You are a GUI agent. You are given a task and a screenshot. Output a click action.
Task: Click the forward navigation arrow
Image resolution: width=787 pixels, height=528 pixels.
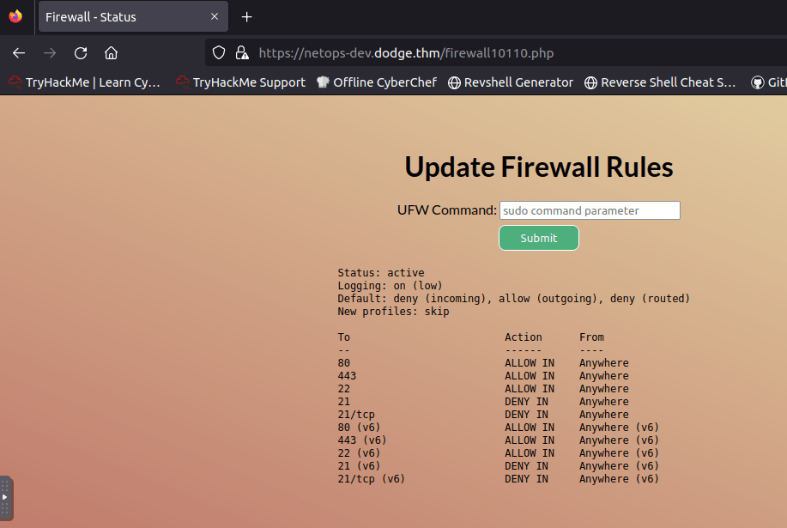(x=50, y=53)
